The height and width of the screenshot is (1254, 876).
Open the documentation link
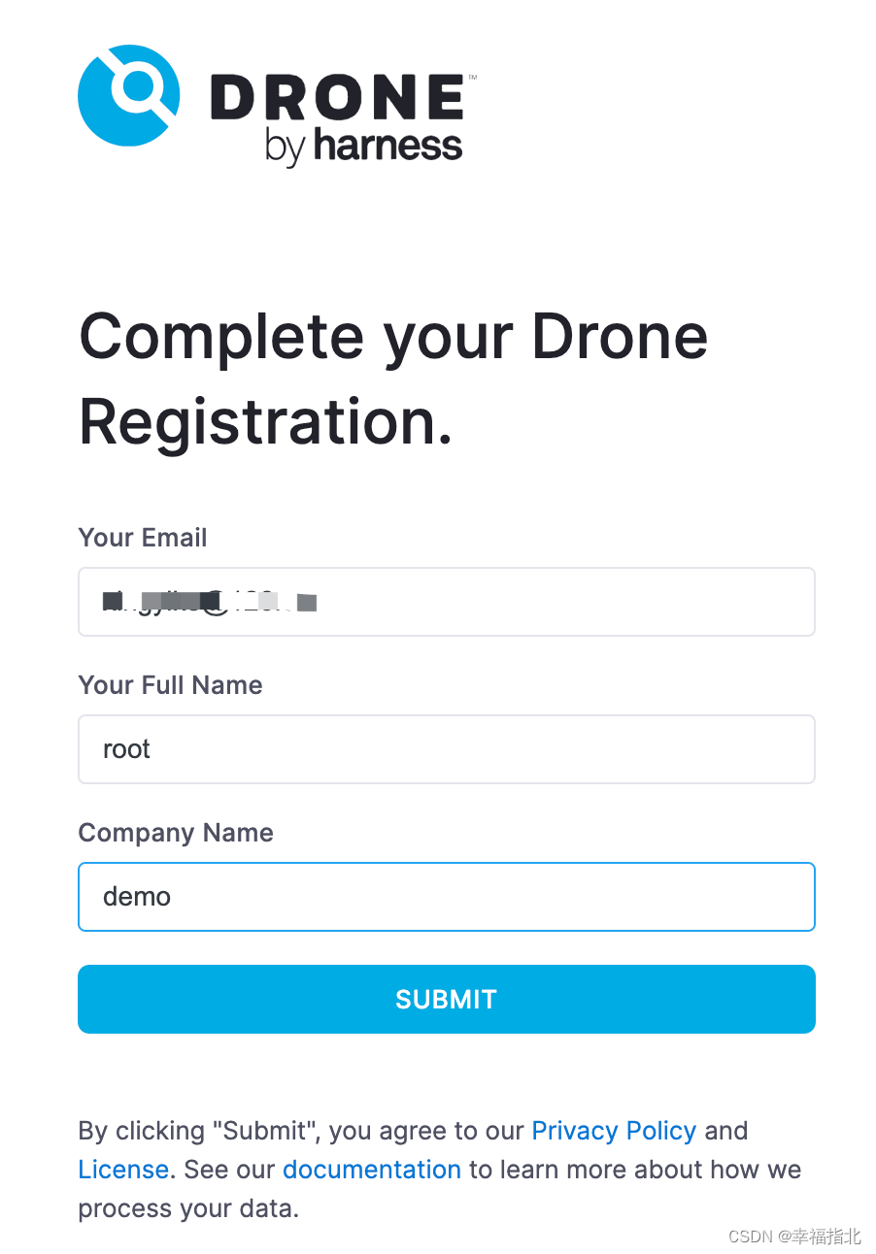(x=372, y=1170)
